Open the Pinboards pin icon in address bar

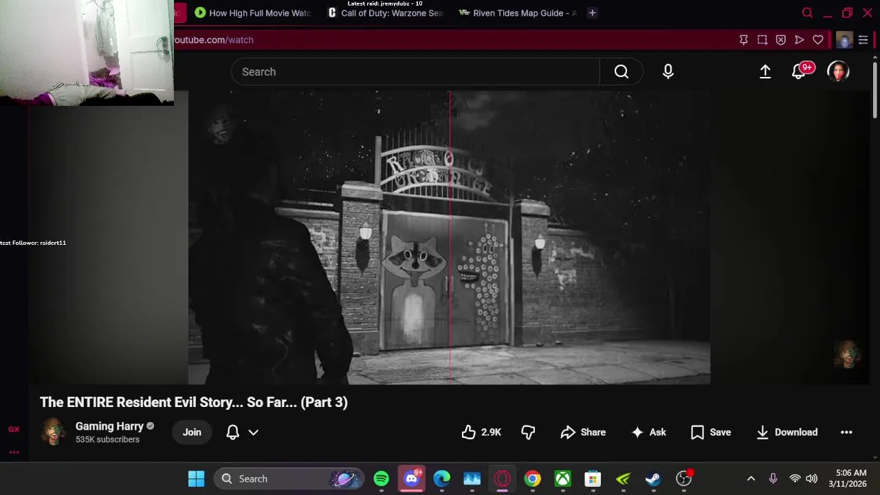click(743, 40)
